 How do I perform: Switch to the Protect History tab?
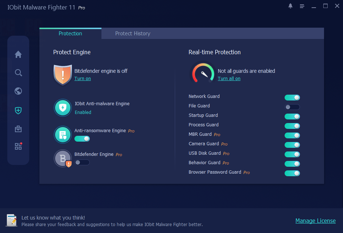132,33
